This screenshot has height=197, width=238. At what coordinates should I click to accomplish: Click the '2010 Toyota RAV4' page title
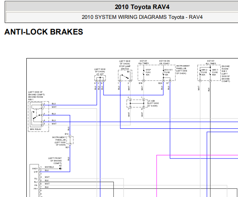coord(142,7)
